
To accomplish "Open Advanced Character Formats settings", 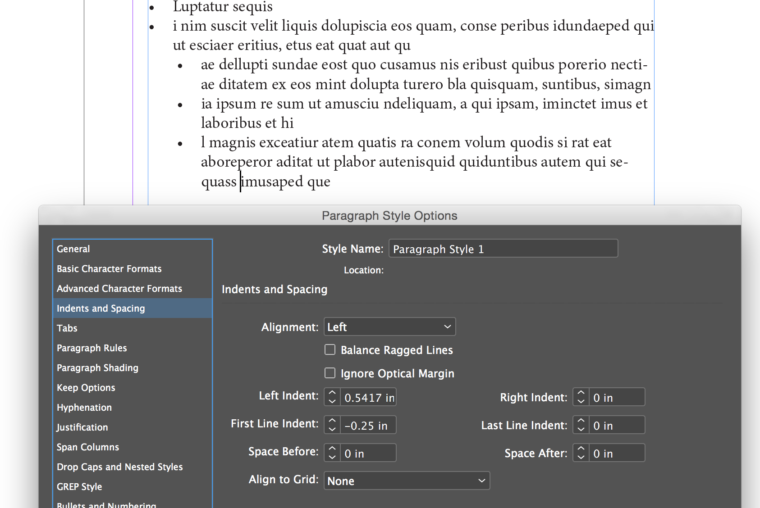I will tap(119, 288).
